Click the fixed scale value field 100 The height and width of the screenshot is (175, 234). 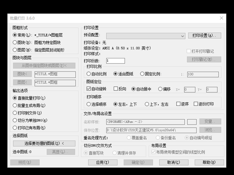pyautogui.click(x=203, y=74)
